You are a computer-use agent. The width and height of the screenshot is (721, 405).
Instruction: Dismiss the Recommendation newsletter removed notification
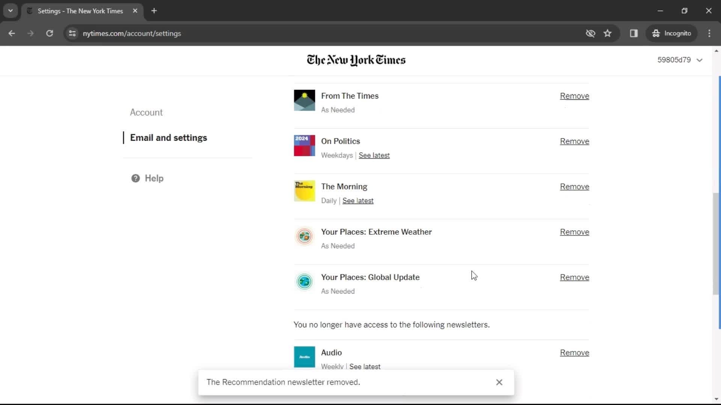tap(500, 382)
